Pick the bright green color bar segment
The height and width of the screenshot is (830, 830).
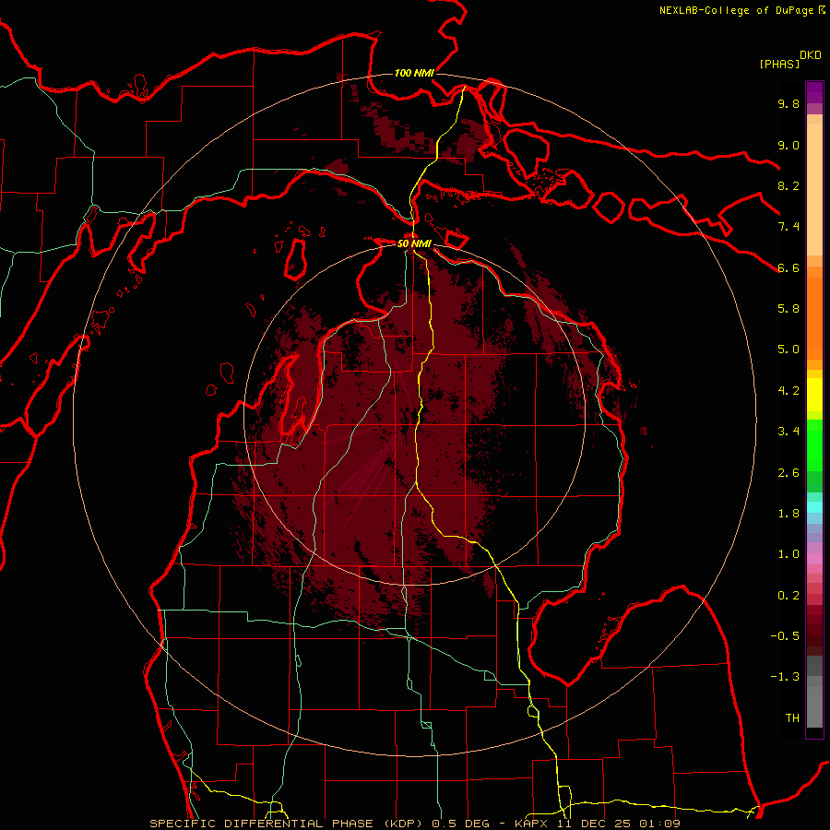tap(814, 445)
